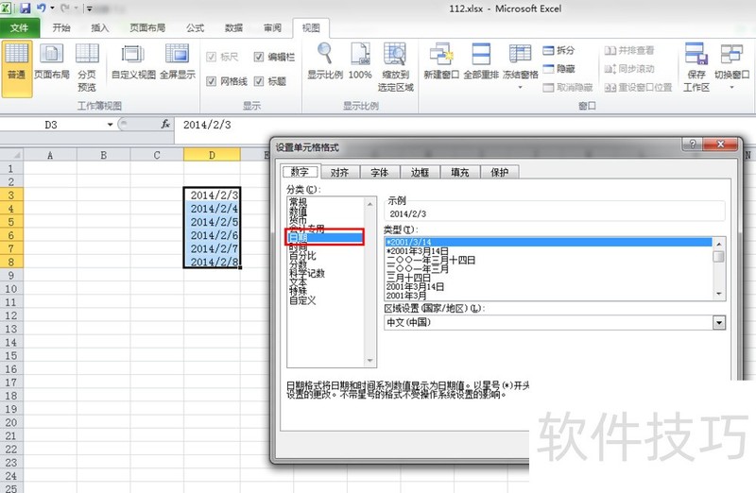This screenshot has width=756, height=493.
Task: Click 新建窗口 new window icon
Action: click(x=441, y=61)
